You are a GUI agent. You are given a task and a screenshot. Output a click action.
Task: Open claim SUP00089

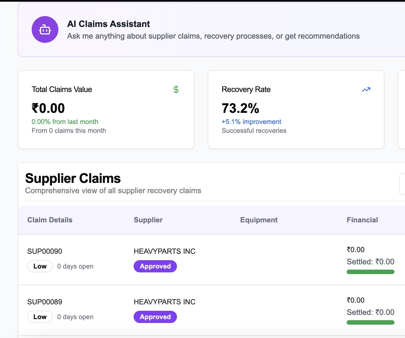[x=45, y=302]
